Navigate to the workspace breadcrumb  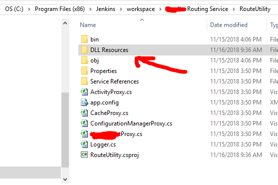pos(141,9)
